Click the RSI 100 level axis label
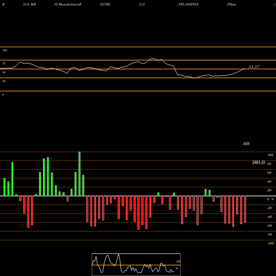Image resolution: width=276 pixels, height=276 pixels. [4, 50]
